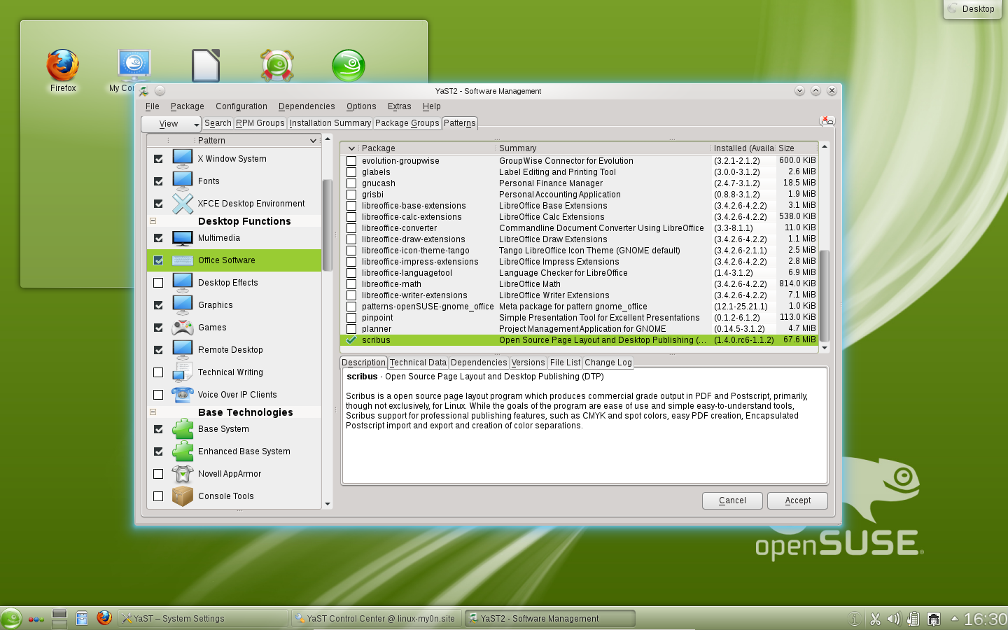Image resolution: width=1008 pixels, height=630 pixels.
Task: Collapse the Base Technologies group
Action: [x=153, y=412]
